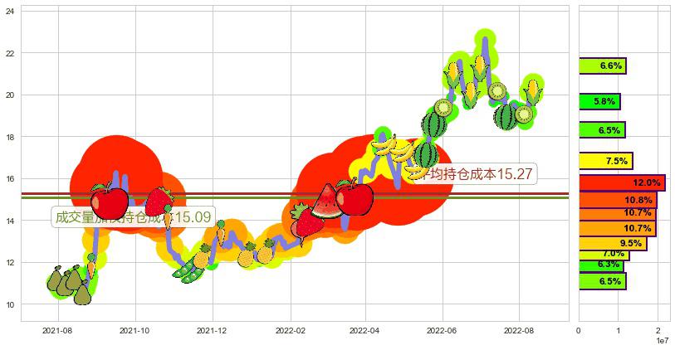
Task: Click the 成交量加权持仓成本 15.09 annotation label
Action: click(132, 217)
